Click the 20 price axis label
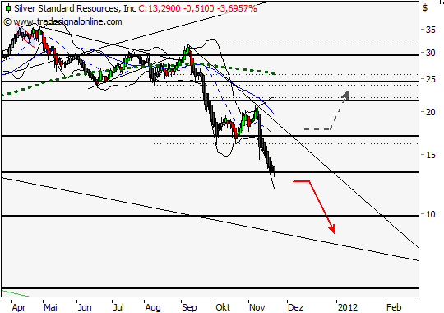The height and width of the screenshot is (313, 444). point(430,112)
